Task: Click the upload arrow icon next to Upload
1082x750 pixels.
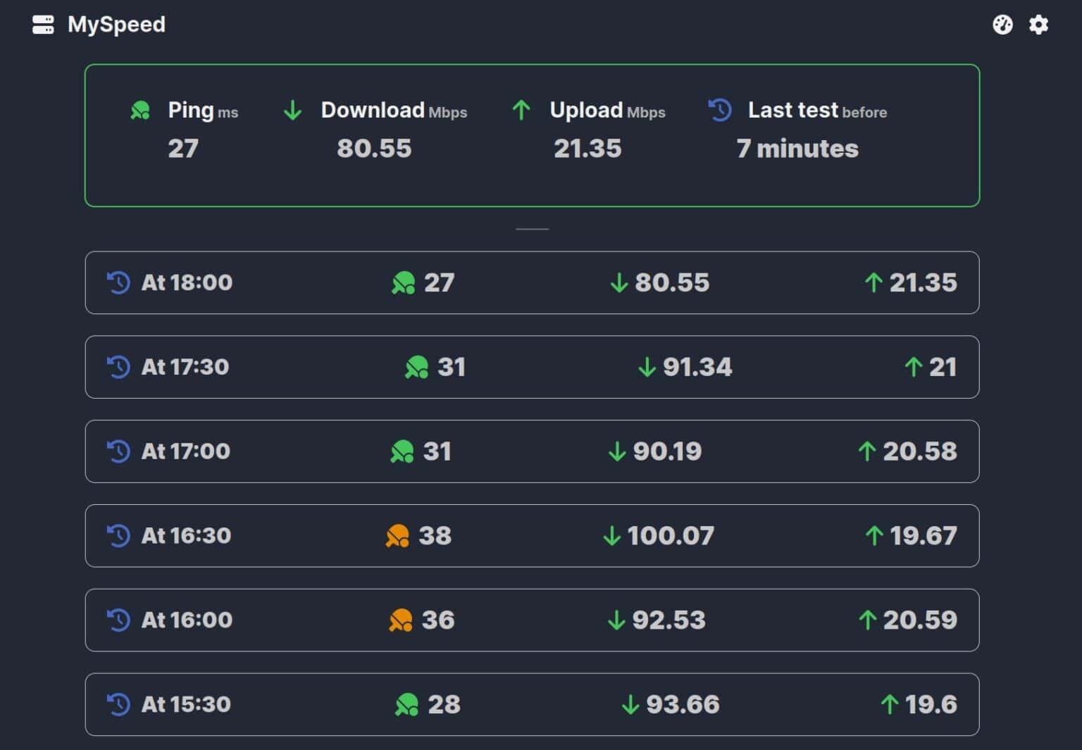Action: 521,111
